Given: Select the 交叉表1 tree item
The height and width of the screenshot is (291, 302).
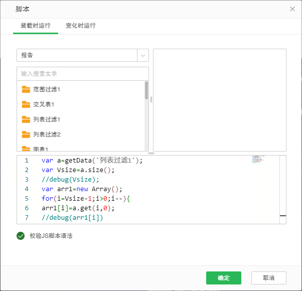Looking at the screenshot, I should (x=44, y=104).
